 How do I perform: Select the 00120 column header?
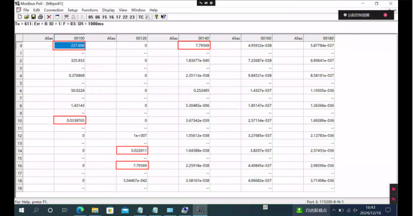point(132,38)
